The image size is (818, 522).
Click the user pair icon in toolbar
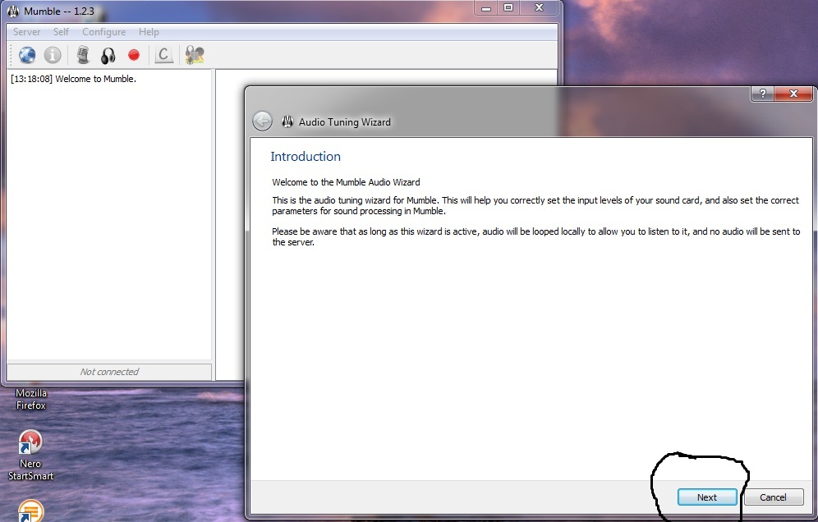(195, 55)
